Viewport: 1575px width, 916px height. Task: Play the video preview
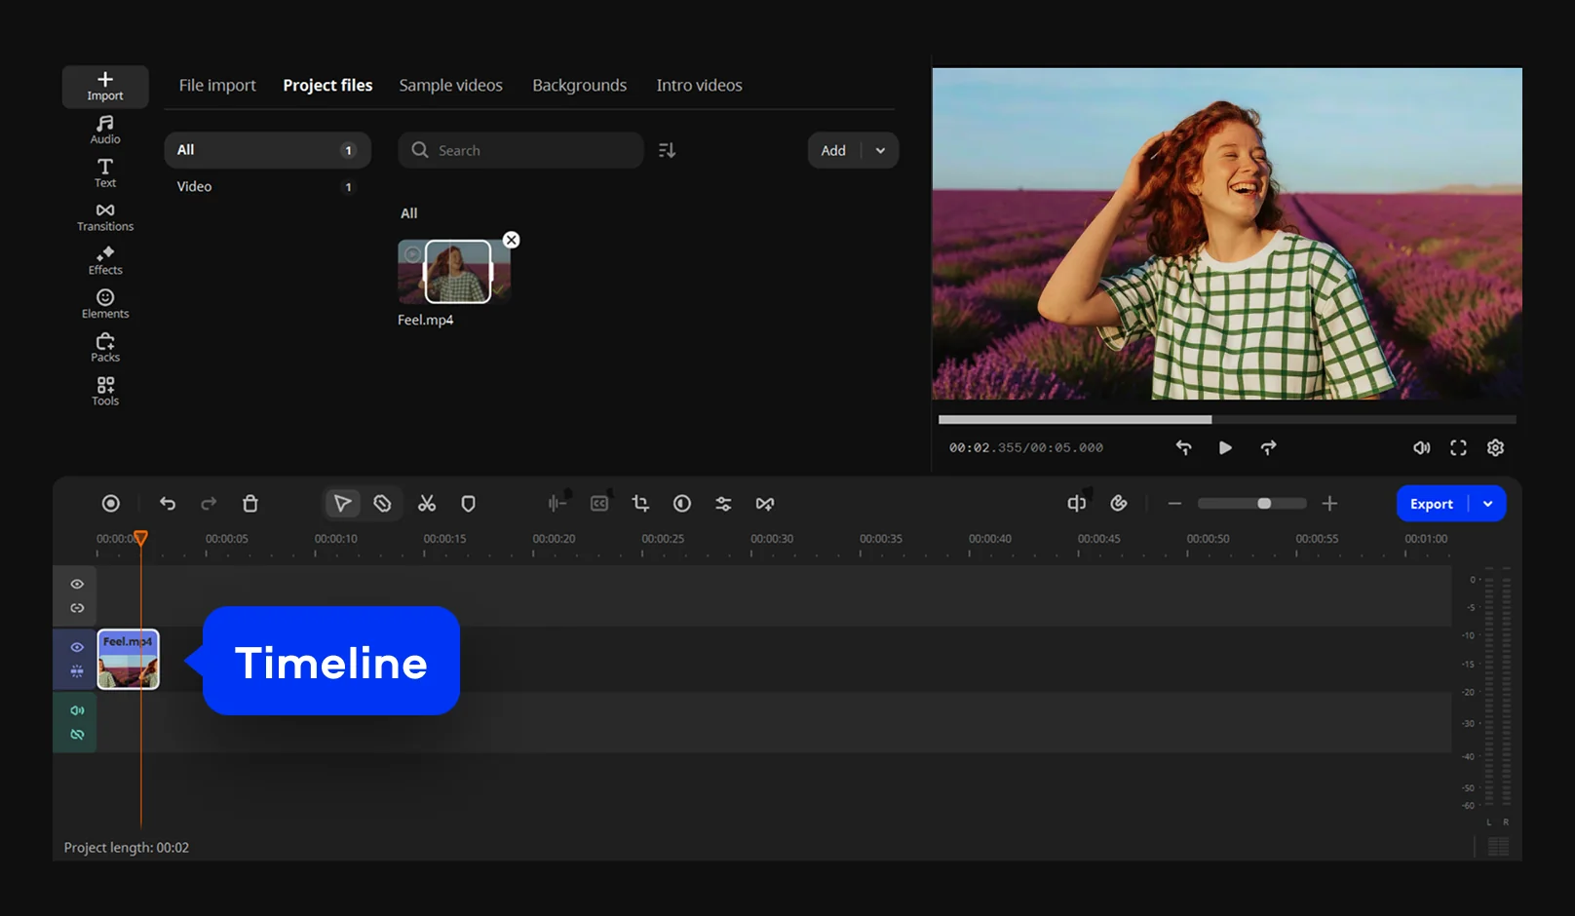[x=1225, y=447]
